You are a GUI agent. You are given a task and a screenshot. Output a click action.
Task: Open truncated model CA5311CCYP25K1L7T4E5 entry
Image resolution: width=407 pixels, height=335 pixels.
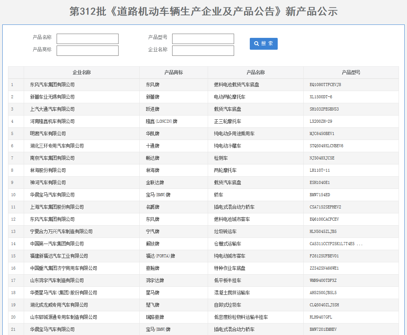336,244
